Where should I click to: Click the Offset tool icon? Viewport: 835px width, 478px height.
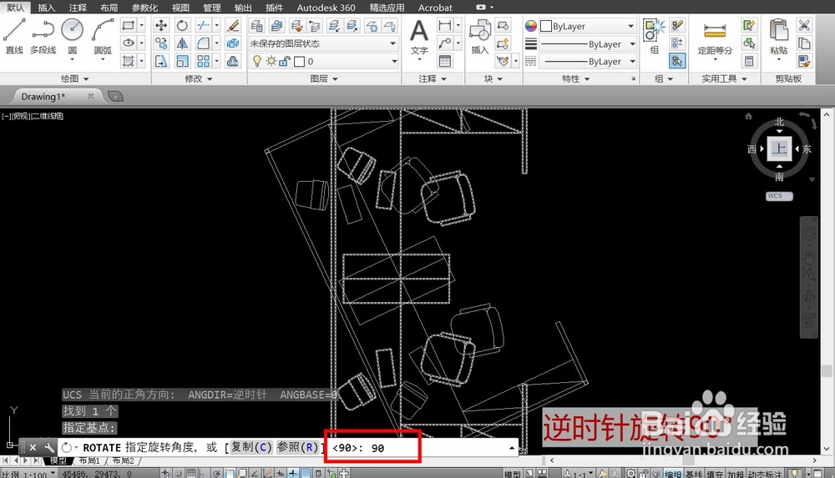[x=233, y=61]
